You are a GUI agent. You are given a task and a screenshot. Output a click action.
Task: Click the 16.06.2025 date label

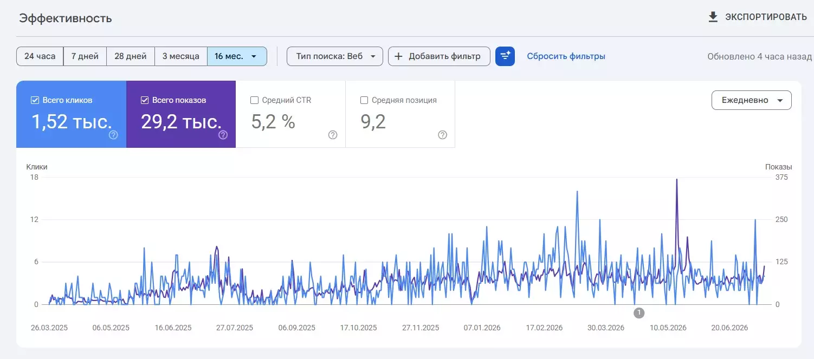173,328
